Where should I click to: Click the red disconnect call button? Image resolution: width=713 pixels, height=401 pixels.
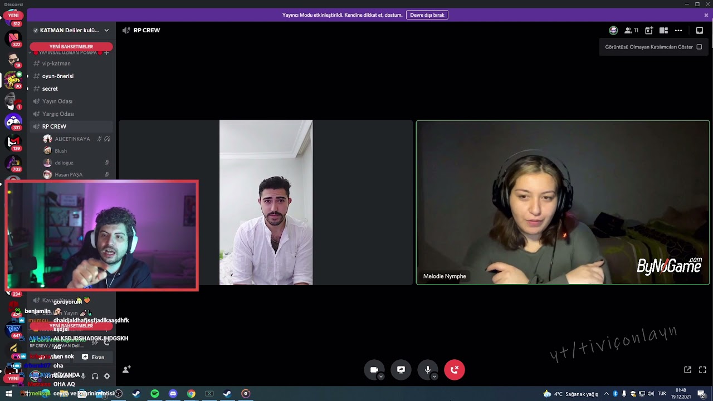coord(455,370)
